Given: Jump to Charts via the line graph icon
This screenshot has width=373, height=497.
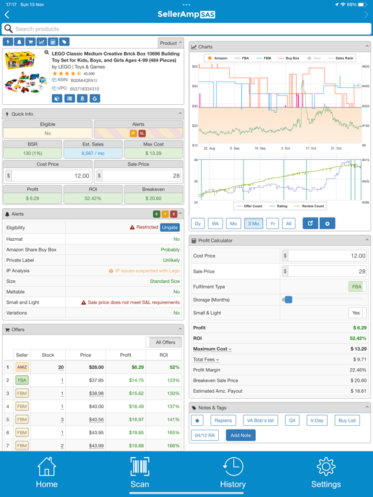Looking at the screenshot, I should click(x=41, y=42).
